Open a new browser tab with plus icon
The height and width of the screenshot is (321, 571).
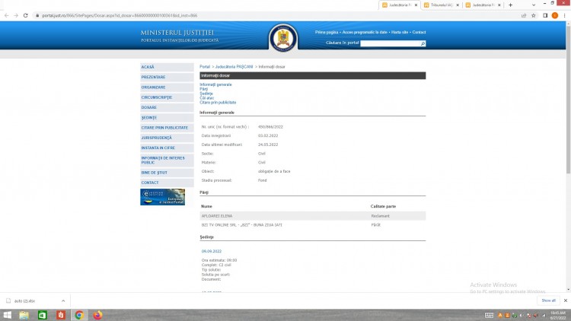(x=510, y=5)
